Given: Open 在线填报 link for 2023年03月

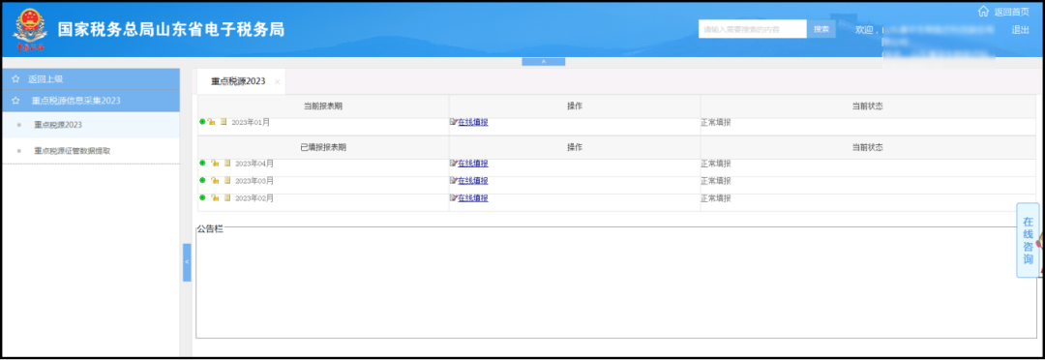Looking at the screenshot, I should click(x=472, y=181).
